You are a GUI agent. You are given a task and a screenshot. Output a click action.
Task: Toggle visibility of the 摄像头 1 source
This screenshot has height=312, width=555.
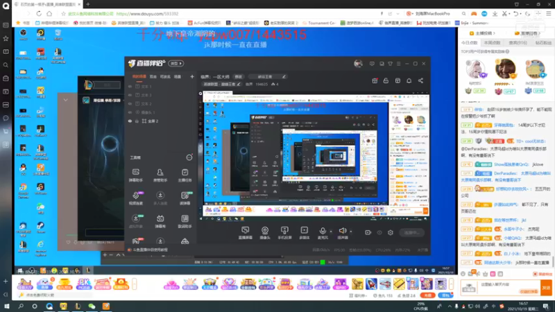click(x=130, y=112)
